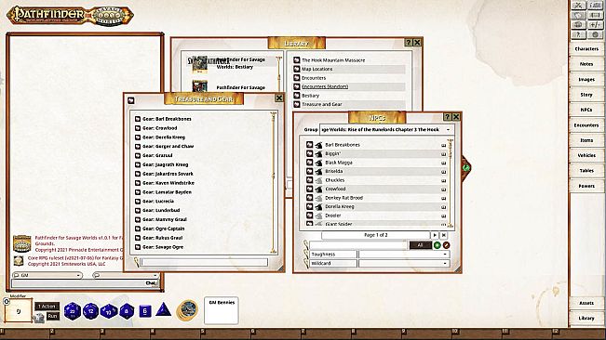
Task: Click the Treasure and Gear search field
Action: pyautogui.click(x=204, y=262)
